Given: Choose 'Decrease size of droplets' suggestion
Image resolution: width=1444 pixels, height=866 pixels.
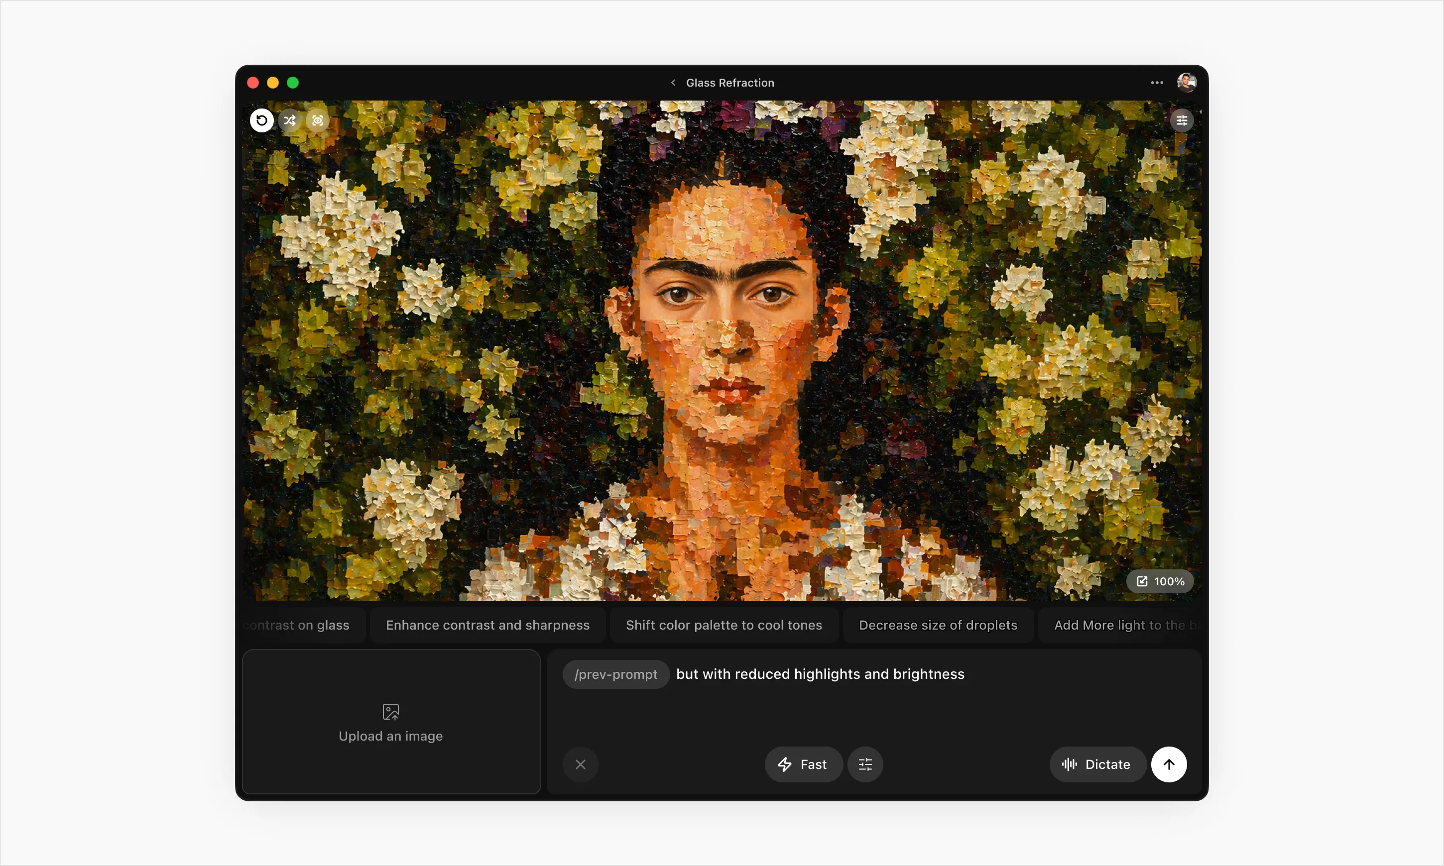Looking at the screenshot, I should 938,625.
